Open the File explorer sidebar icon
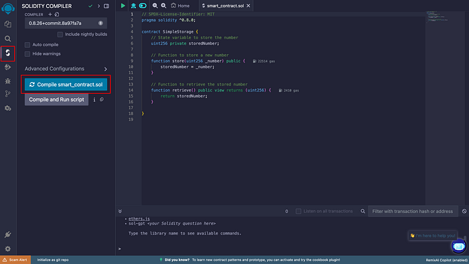The width and height of the screenshot is (469, 264). click(x=8, y=24)
